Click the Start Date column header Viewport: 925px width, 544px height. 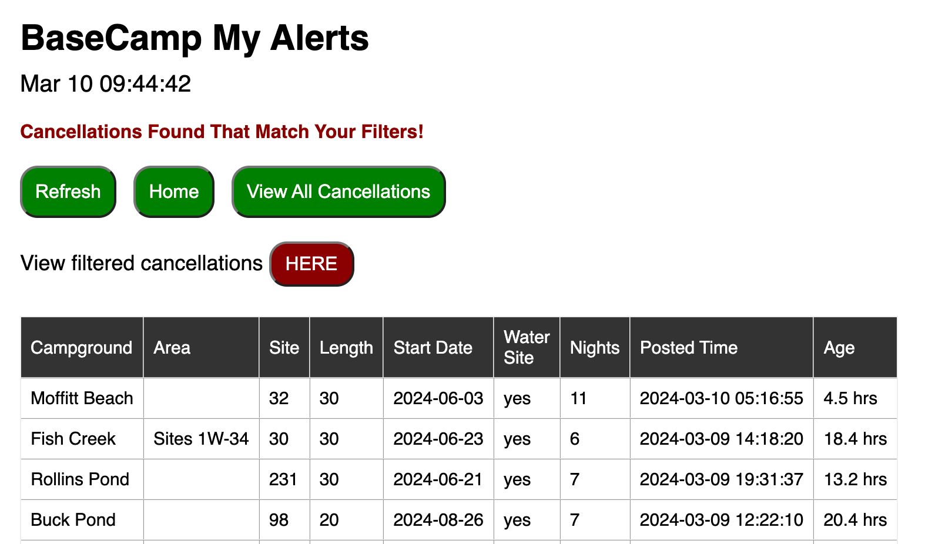tap(433, 347)
